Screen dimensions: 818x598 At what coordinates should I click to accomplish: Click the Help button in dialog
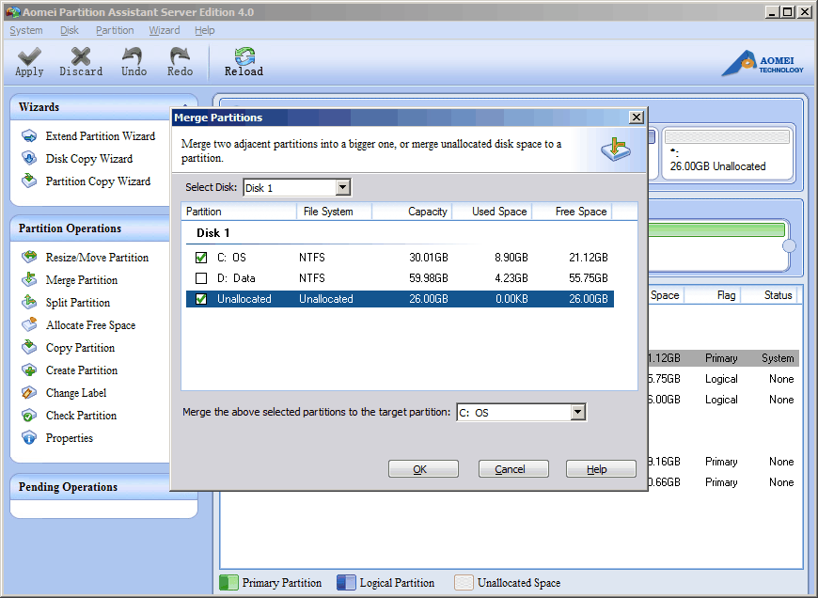click(601, 469)
